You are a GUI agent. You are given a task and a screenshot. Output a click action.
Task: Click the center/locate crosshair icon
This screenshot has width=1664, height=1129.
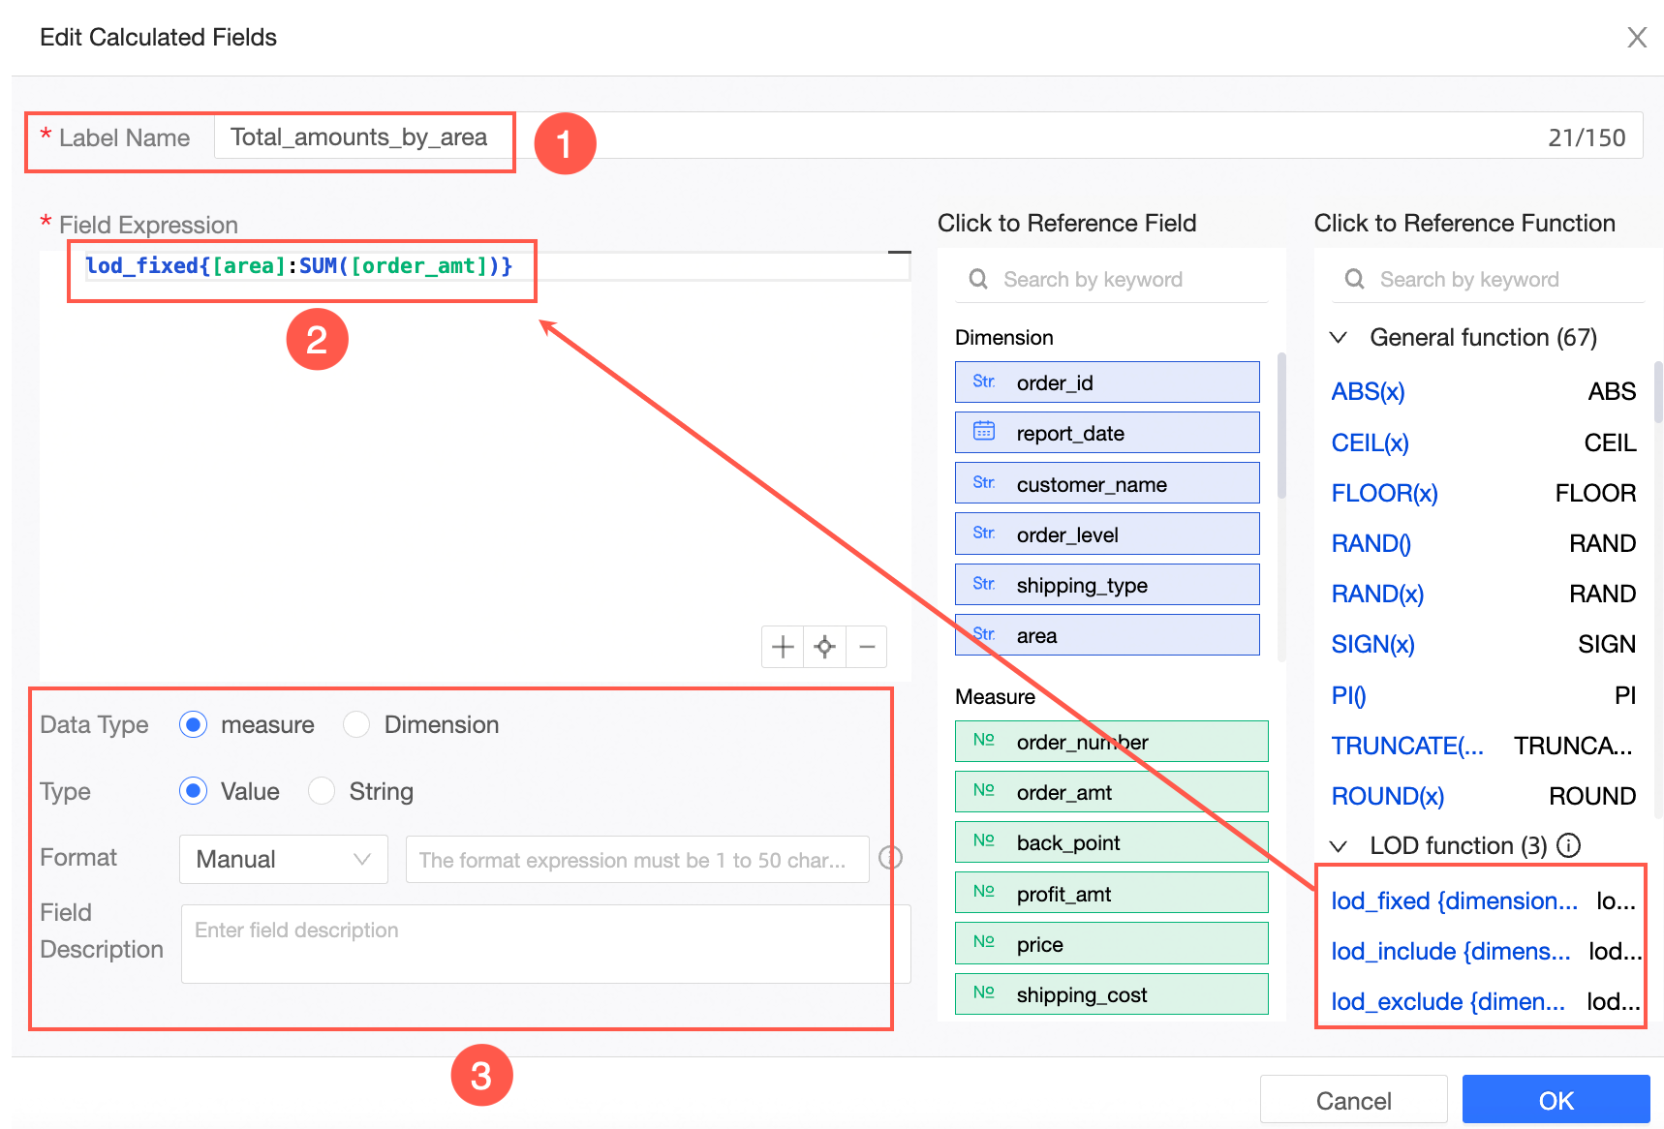[824, 647]
